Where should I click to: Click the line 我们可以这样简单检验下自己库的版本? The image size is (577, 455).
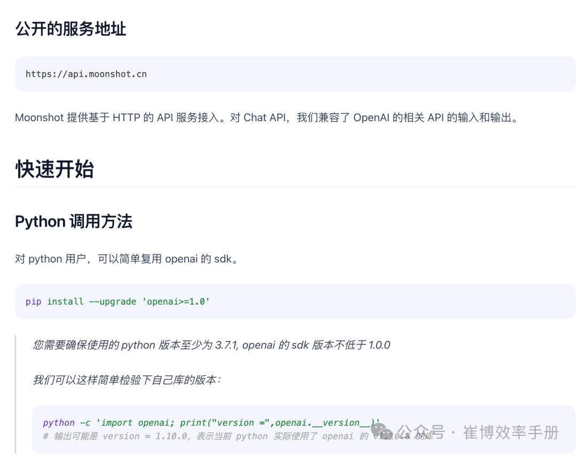[127, 380]
